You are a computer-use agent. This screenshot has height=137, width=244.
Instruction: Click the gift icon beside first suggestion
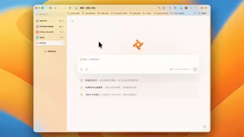(81, 80)
